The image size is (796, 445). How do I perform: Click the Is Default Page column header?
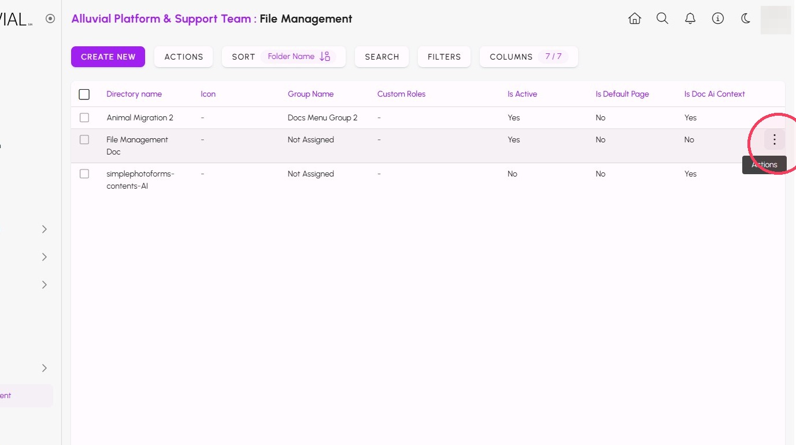pyautogui.click(x=622, y=94)
